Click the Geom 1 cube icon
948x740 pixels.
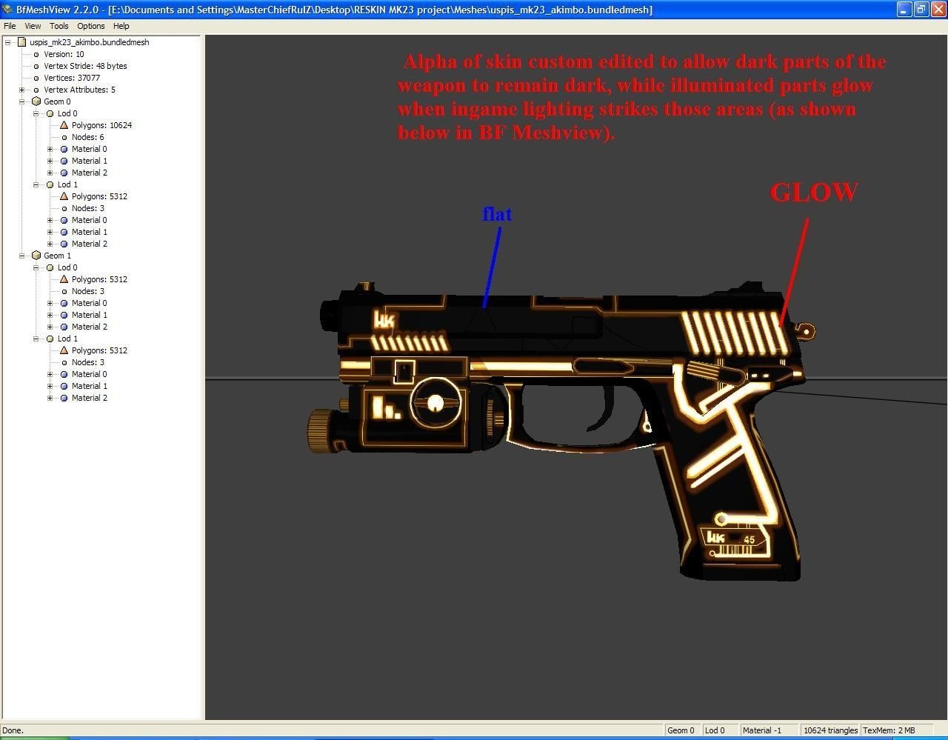(36, 256)
